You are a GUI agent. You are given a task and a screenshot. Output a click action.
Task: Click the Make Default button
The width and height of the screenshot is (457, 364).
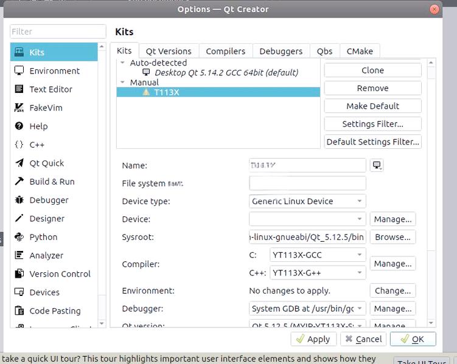point(373,106)
